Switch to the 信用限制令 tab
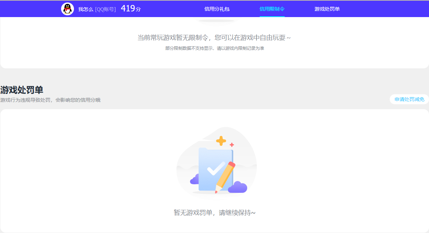429x233 pixels. tap(272, 9)
